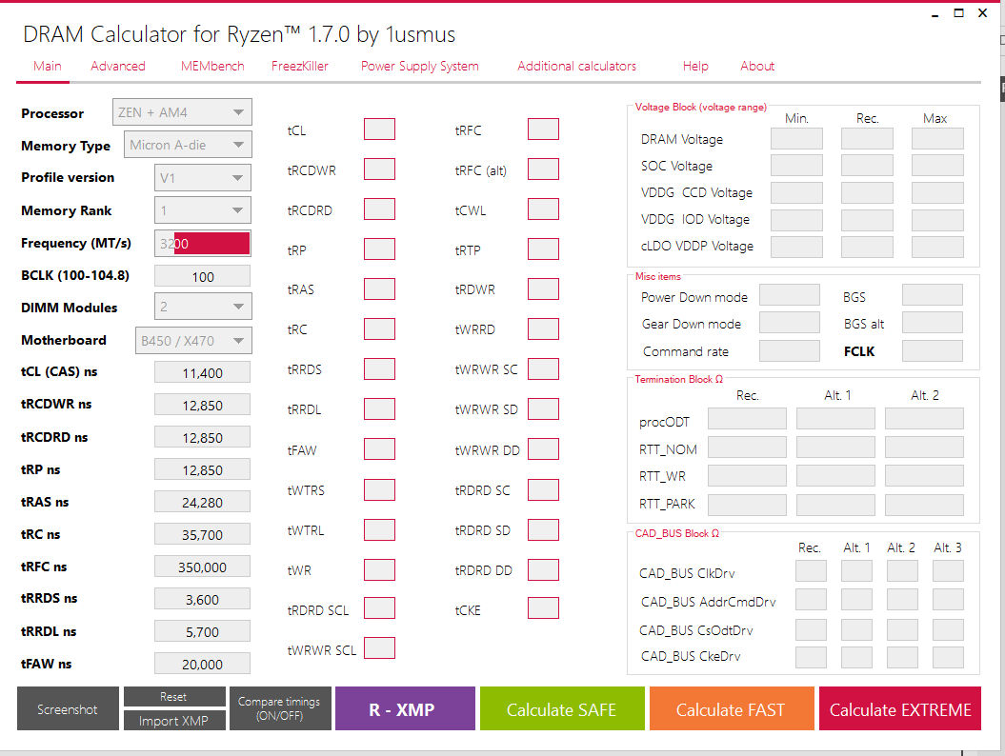1005x756 pixels.
Task: Maximize the DRAM Calculator window
Action: (x=959, y=13)
